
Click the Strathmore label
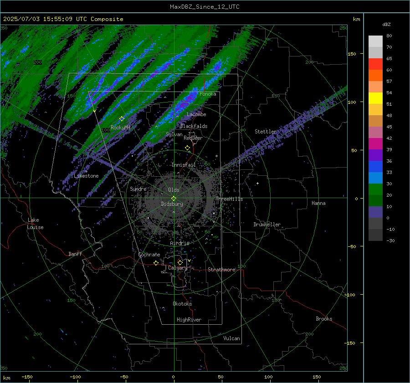pyautogui.click(x=222, y=270)
